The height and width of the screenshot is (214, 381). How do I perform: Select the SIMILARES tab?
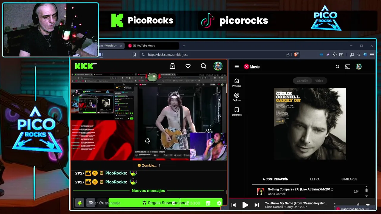coord(349,179)
